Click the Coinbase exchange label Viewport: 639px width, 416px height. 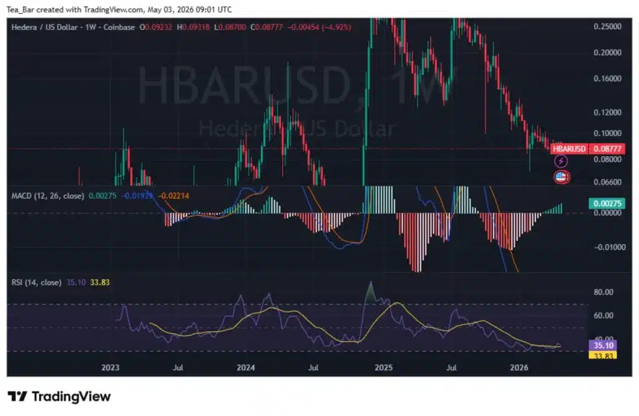tap(119, 27)
